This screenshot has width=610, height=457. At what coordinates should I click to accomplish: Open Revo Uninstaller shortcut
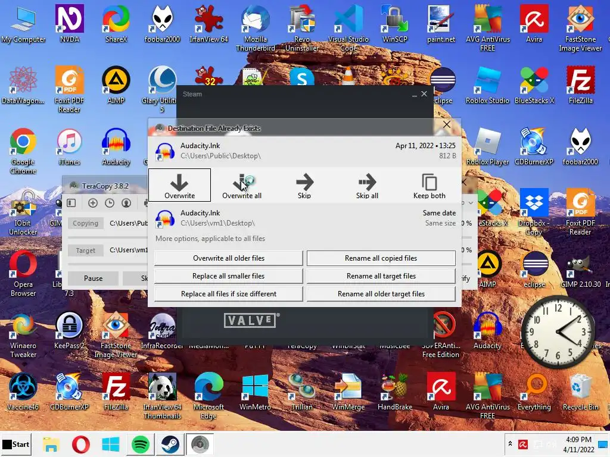click(x=302, y=28)
